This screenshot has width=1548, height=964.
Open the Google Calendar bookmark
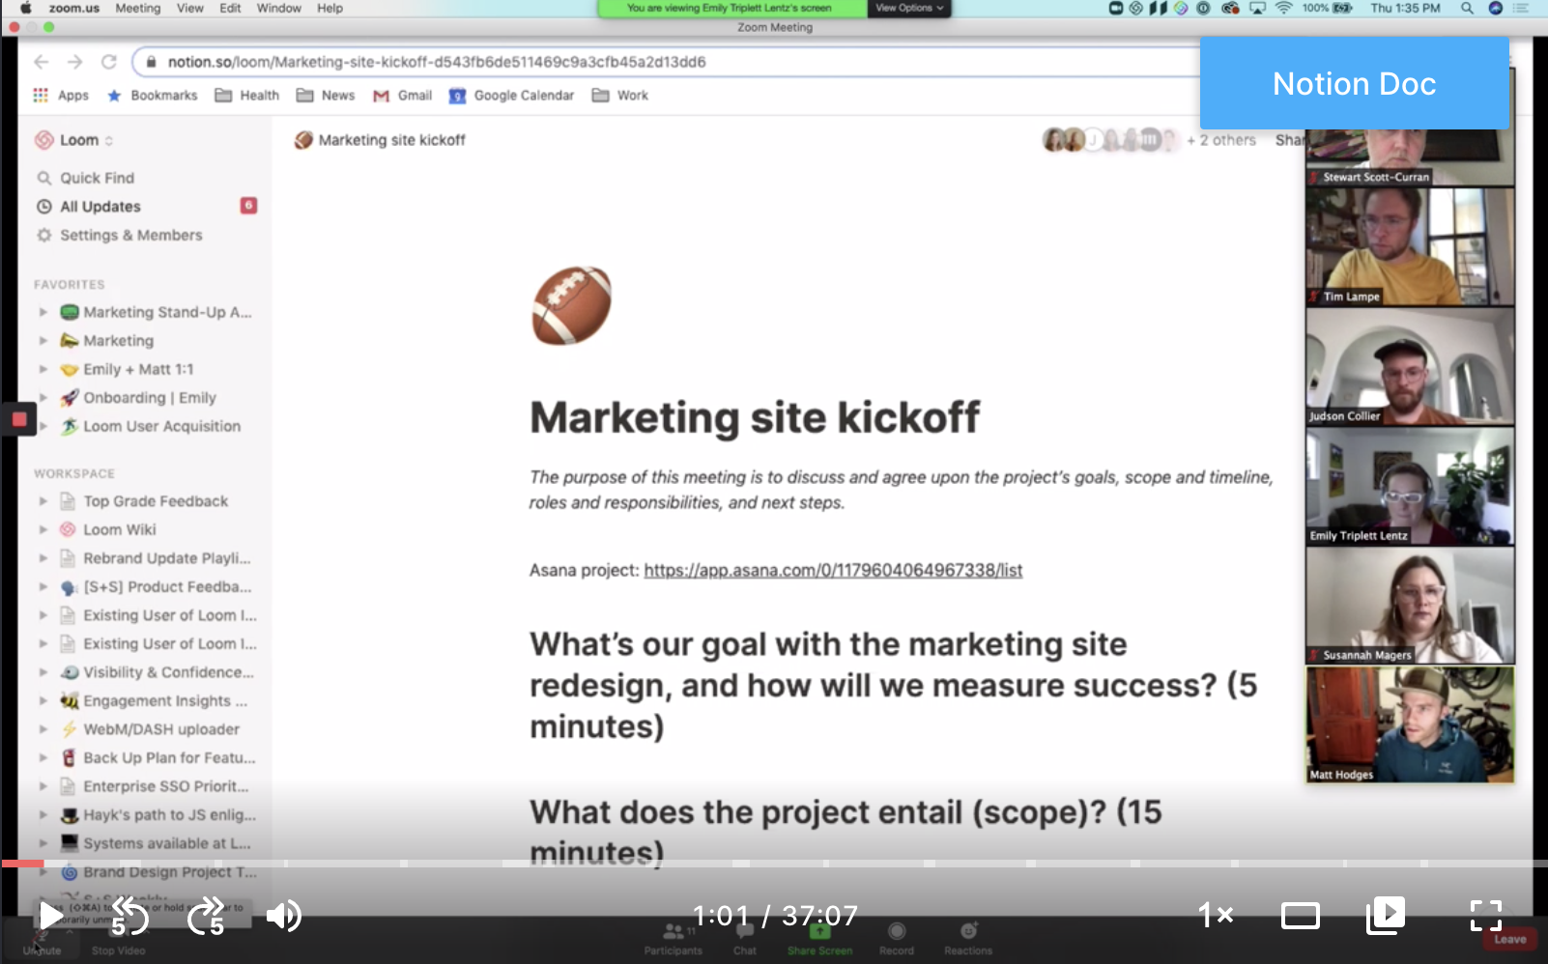511,95
